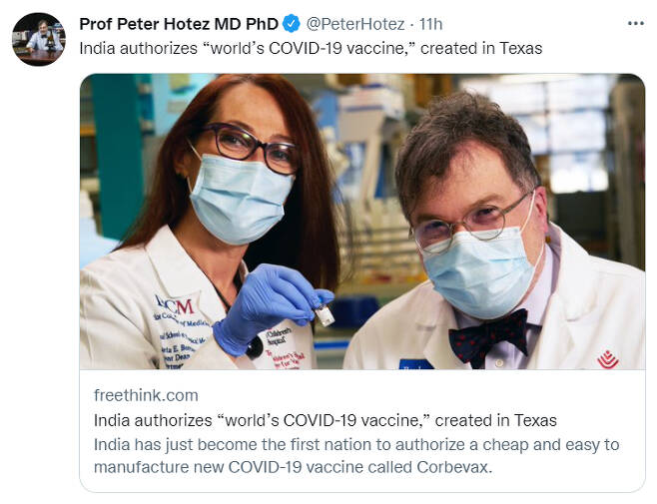Click the small vaccine vial held in the glove
Screen dimensions: 657x504
pos(324,314)
